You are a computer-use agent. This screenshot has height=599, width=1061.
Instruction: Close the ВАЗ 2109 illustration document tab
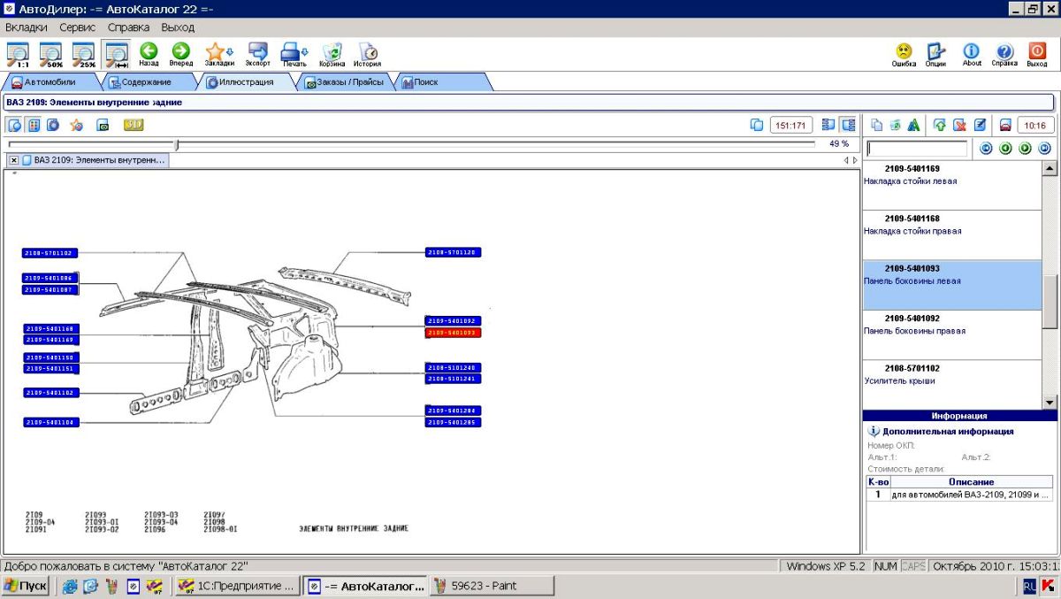[14, 160]
